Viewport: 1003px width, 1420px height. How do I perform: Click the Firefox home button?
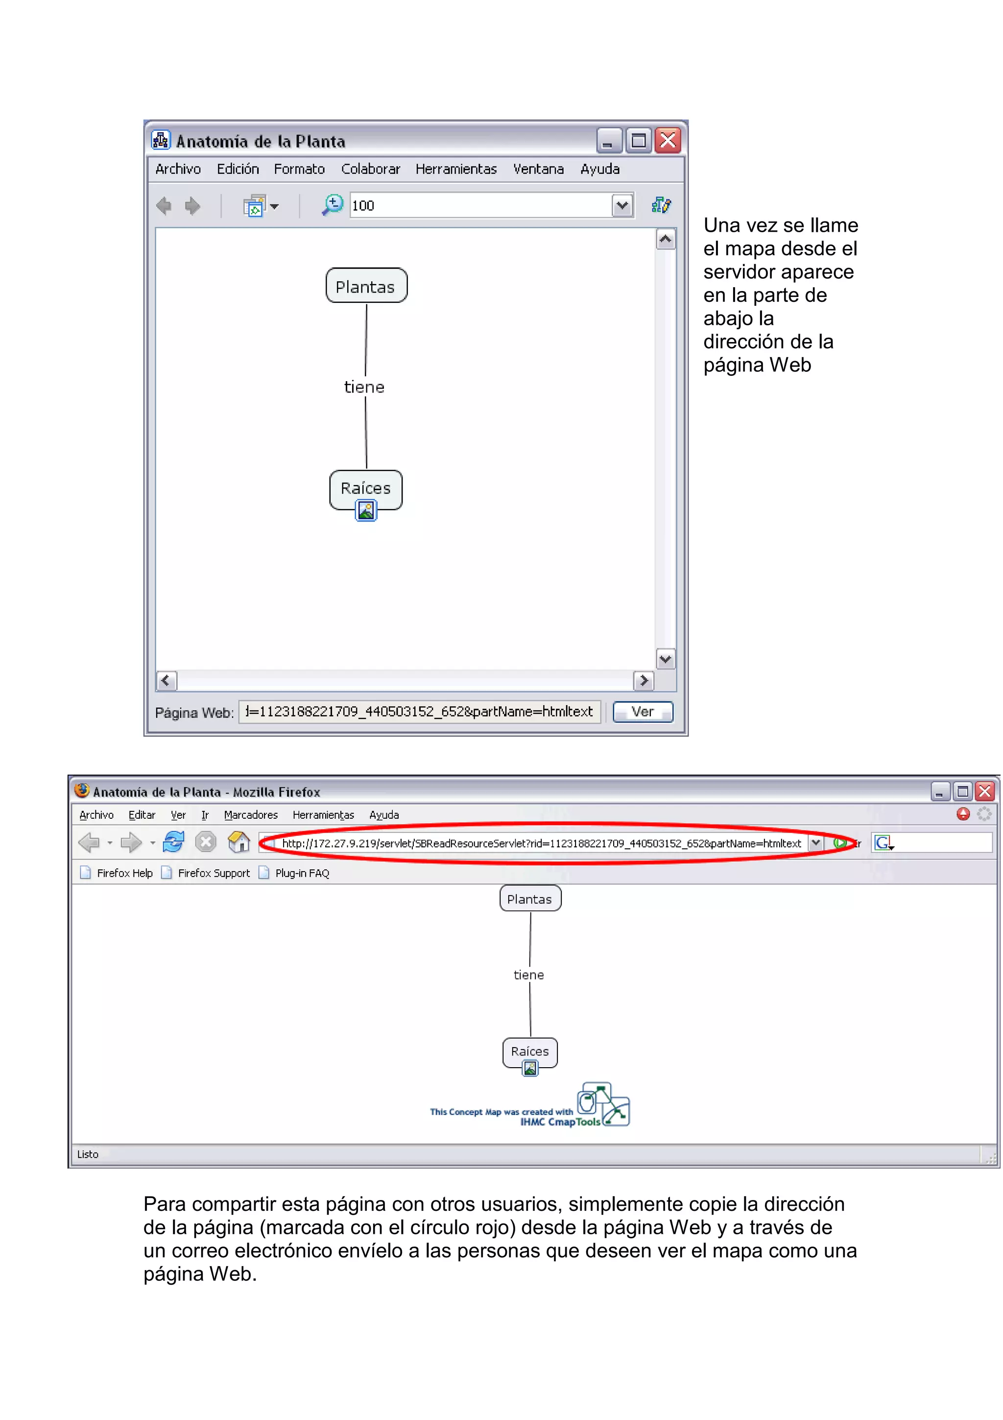coord(239,842)
